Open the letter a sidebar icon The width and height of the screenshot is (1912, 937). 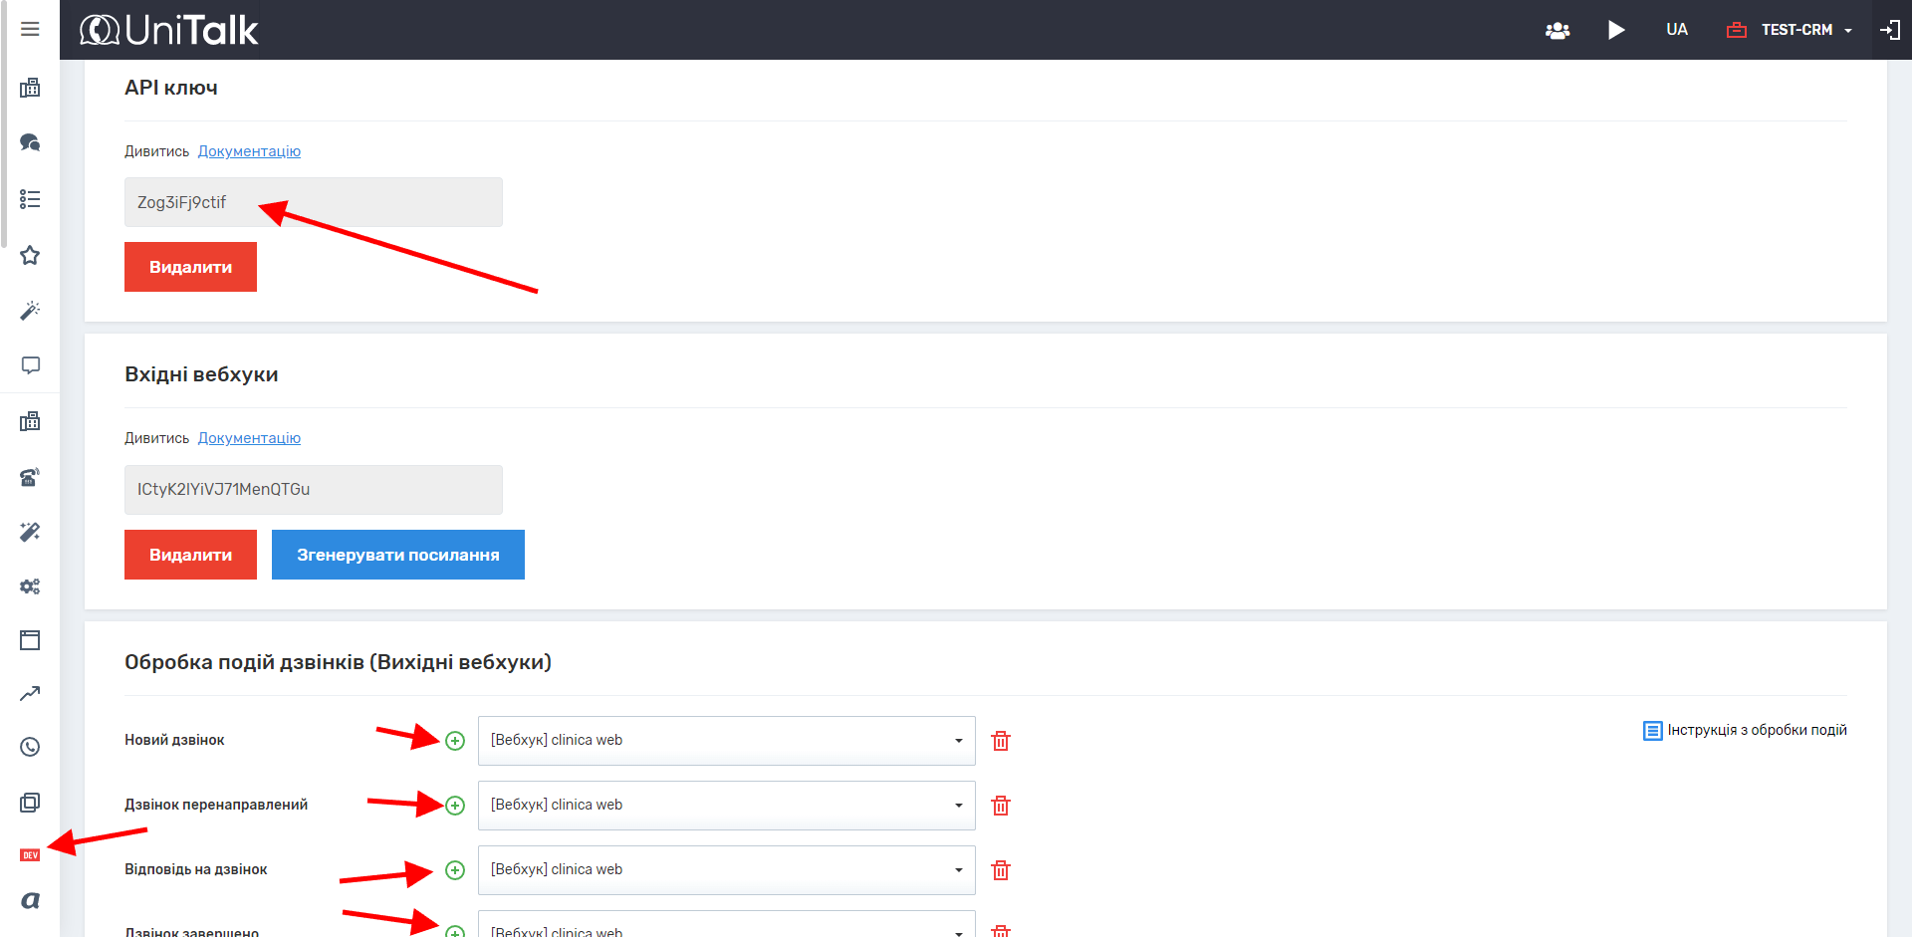coord(30,900)
